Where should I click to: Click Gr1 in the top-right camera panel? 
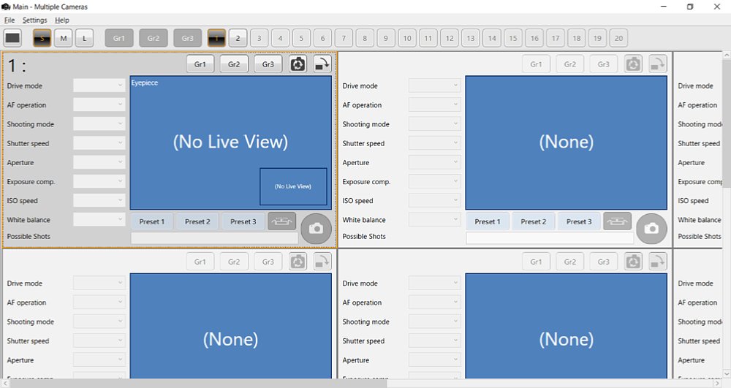point(536,64)
